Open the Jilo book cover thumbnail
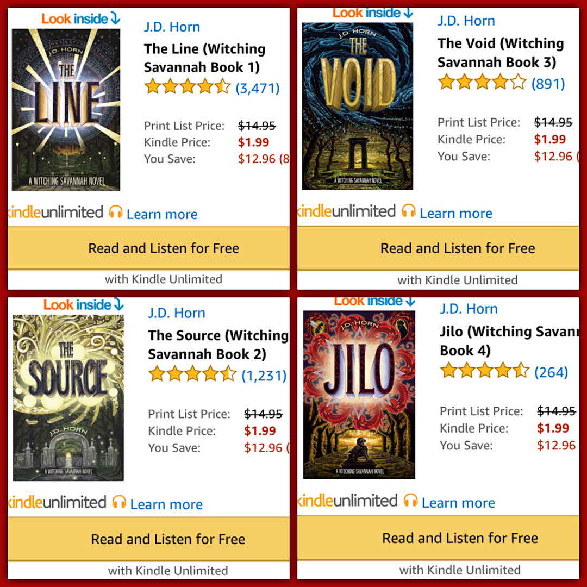The width and height of the screenshot is (587, 587). pyautogui.click(x=359, y=395)
